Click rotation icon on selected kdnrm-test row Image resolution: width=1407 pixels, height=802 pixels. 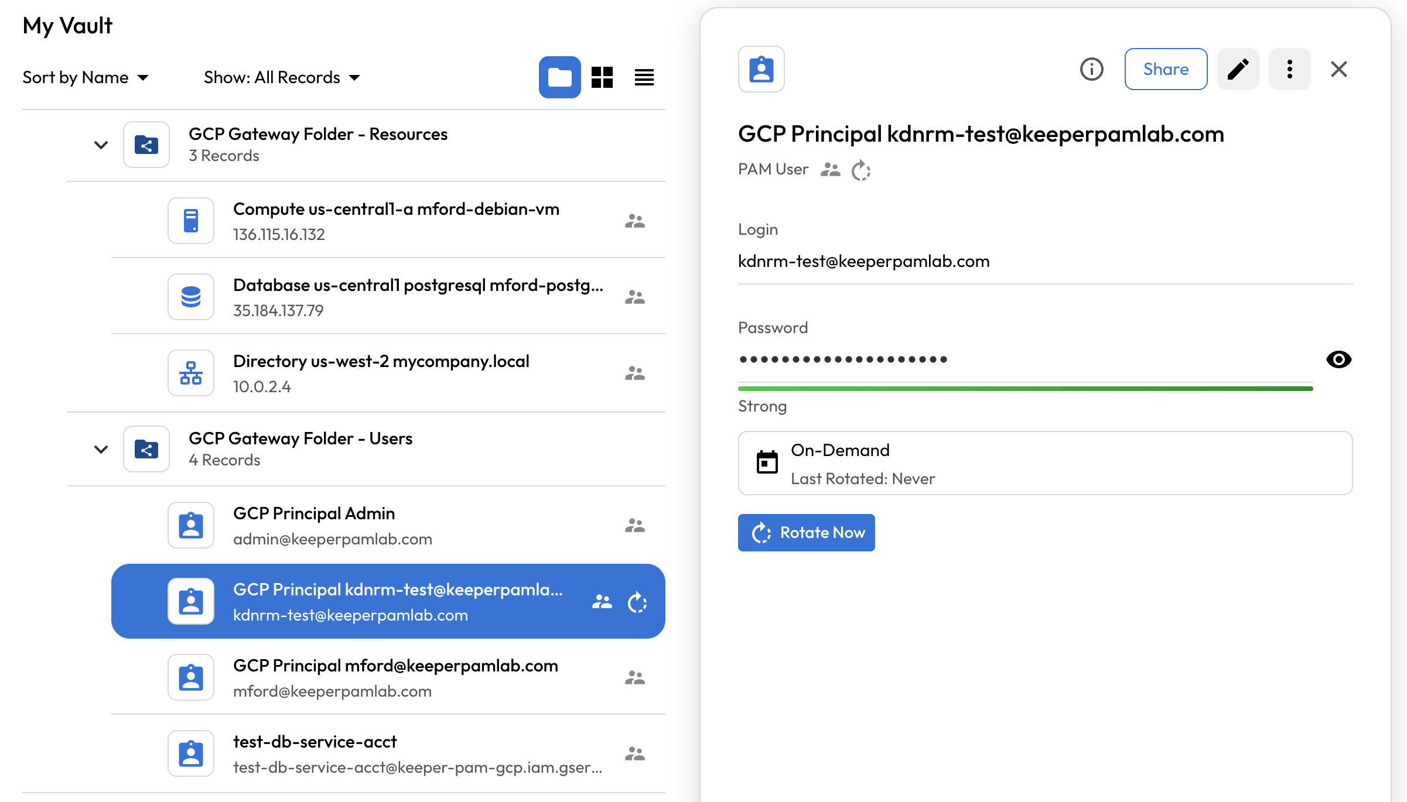637,602
